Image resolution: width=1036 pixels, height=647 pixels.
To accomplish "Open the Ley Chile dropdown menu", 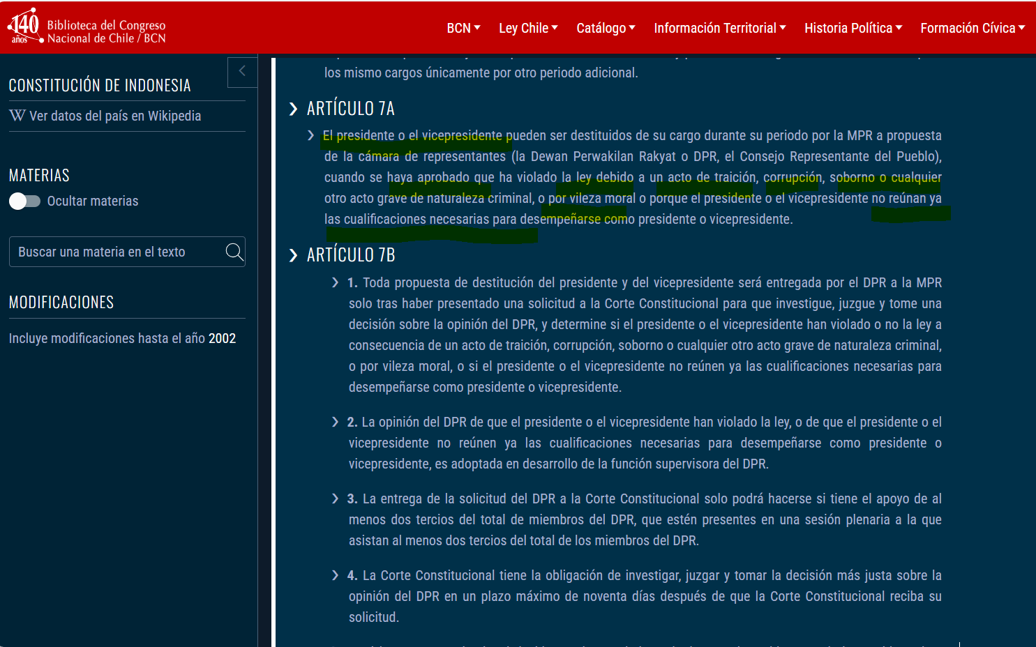I will coord(528,28).
